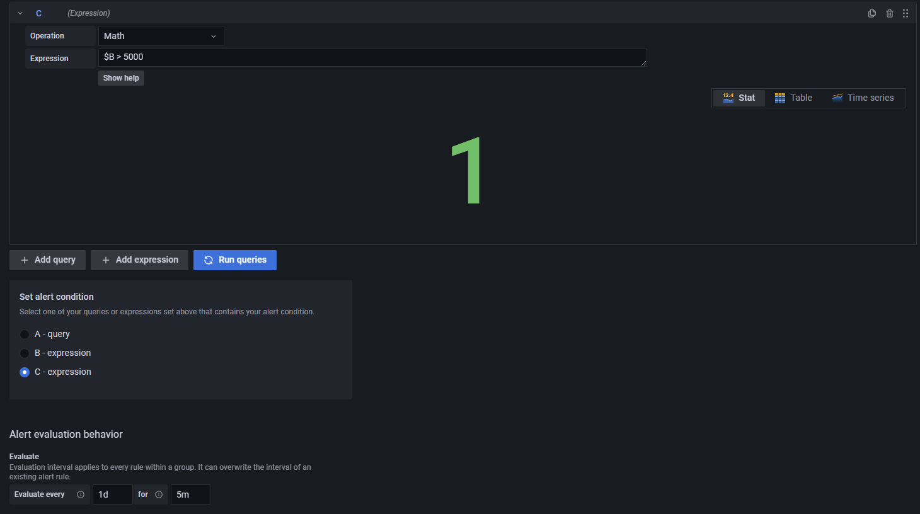Select the "C - expression" radio button
Viewport: 920px width, 514px height.
click(25, 372)
